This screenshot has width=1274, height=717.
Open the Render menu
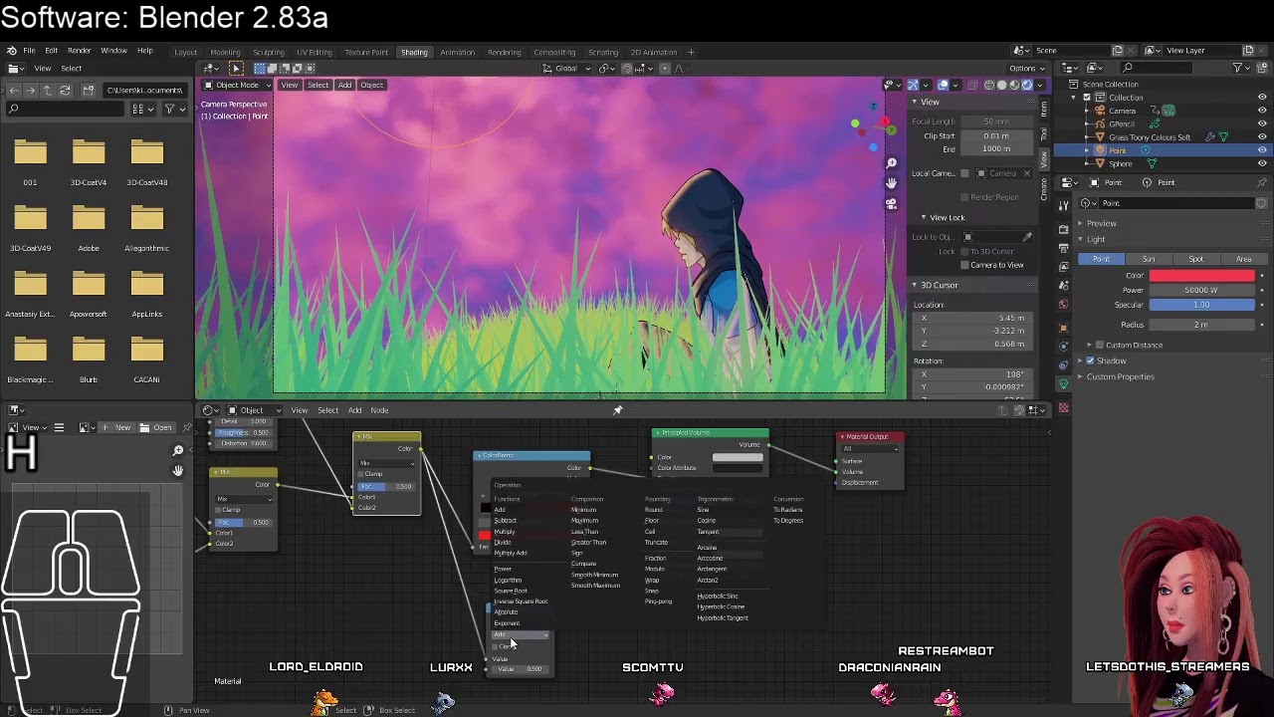point(80,51)
